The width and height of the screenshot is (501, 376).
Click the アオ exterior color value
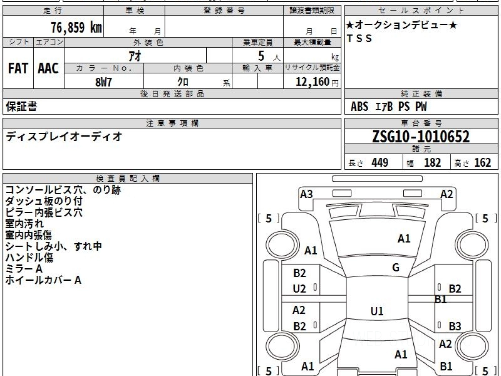coord(134,56)
